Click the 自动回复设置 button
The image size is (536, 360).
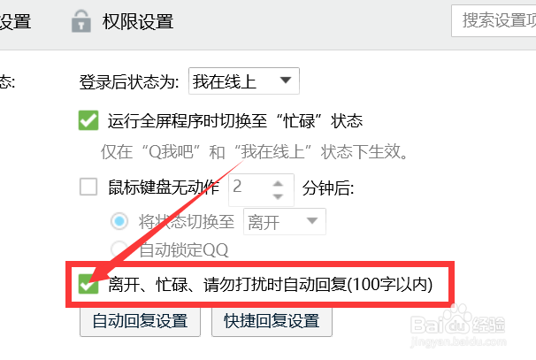tap(140, 321)
